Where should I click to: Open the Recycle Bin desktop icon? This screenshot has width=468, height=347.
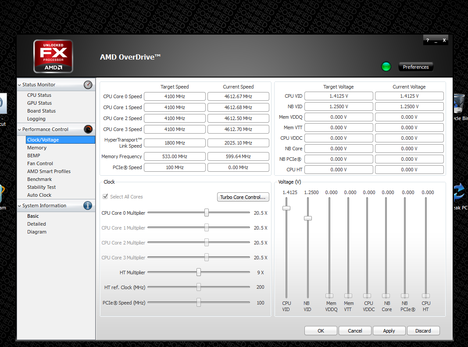[x=460, y=107]
